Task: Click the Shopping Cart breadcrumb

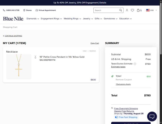Action: (10, 27)
